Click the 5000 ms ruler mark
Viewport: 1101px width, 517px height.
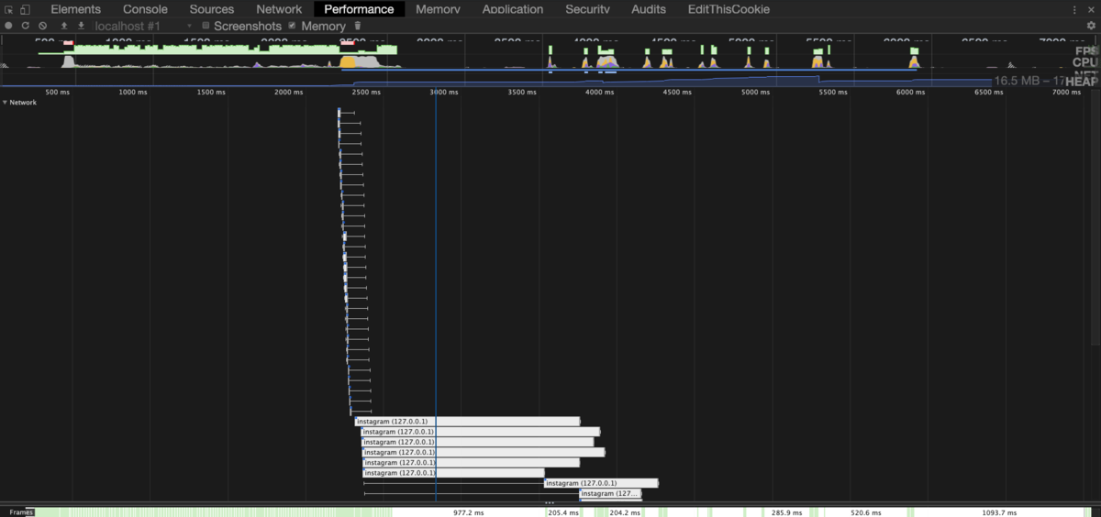coord(756,93)
